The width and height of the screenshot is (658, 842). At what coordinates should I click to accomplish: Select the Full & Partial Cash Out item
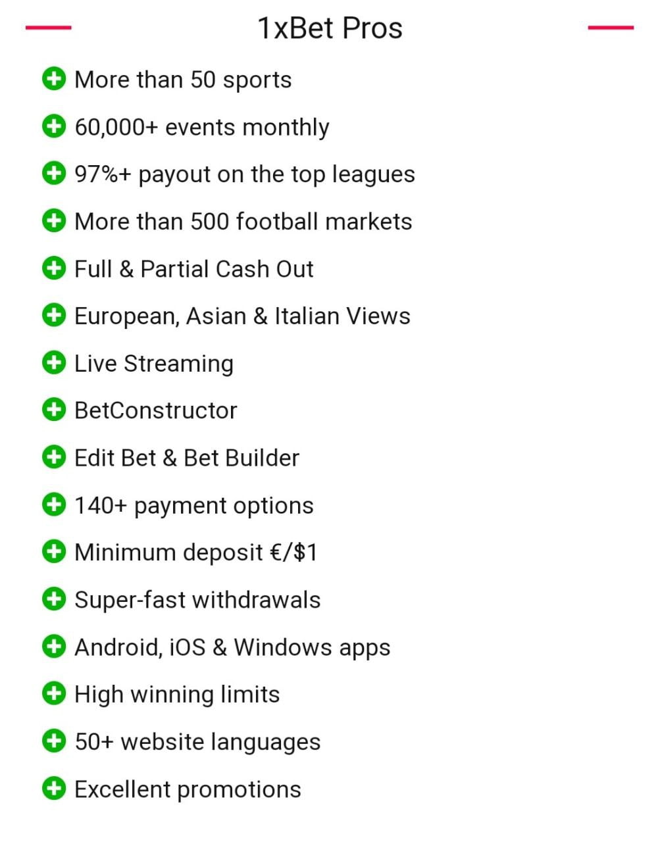193,269
